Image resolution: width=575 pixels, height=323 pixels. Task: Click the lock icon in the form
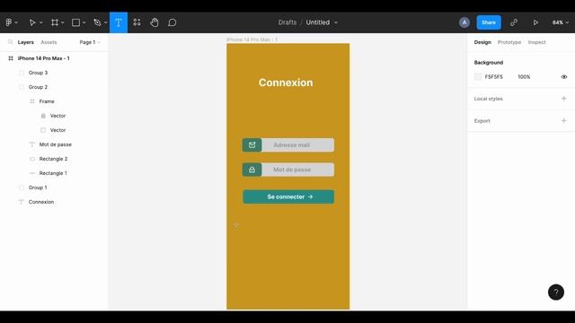pos(252,170)
